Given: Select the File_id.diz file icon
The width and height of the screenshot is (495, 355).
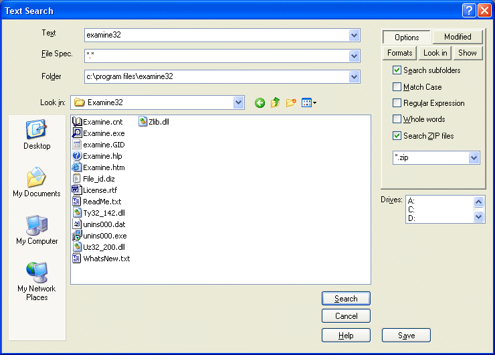Looking at the screenshot, I should (77, 179).
